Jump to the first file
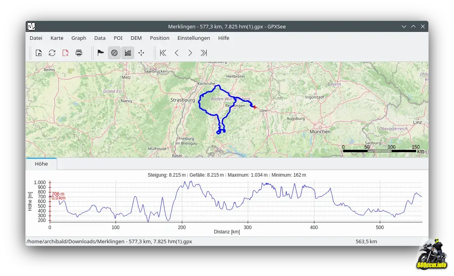The width and height of the screenshot is (454, 276). pyautogui.click(x=163, y=53)
